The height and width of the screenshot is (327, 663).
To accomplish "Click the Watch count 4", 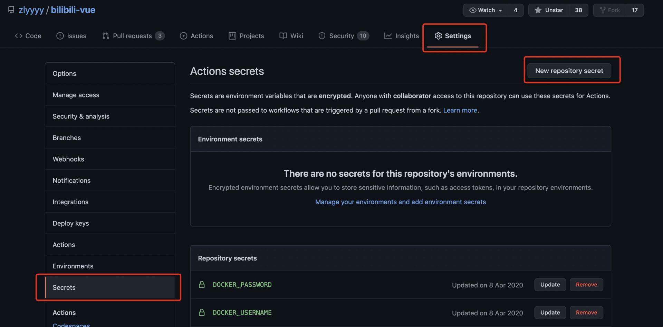I will (516, 10).
